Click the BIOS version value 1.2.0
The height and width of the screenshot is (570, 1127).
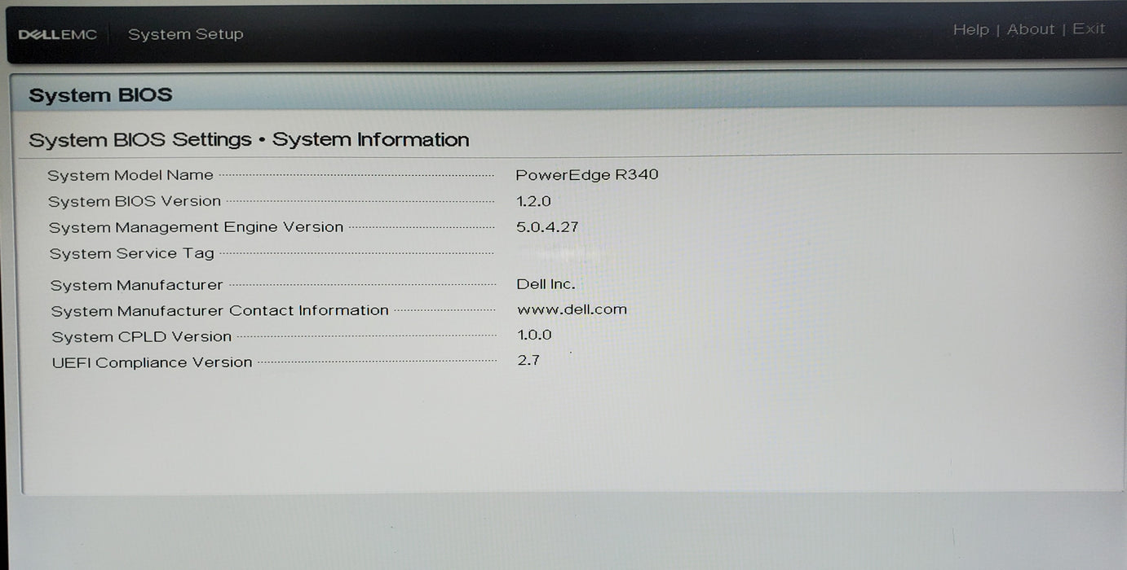click(534, 201)
